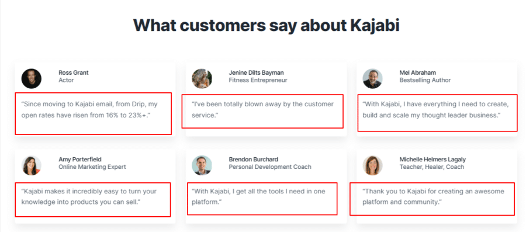Click the Jenine Dilts Bayman name
The image size is (526, 232).
[x=257, y=72]
